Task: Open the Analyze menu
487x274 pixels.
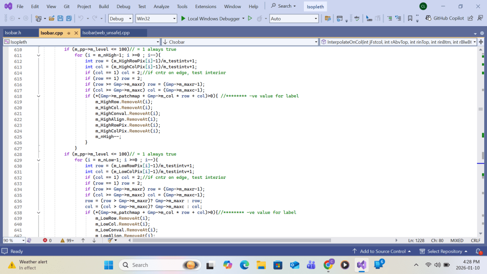Action: pyautogui.click(x=161, y=7)
